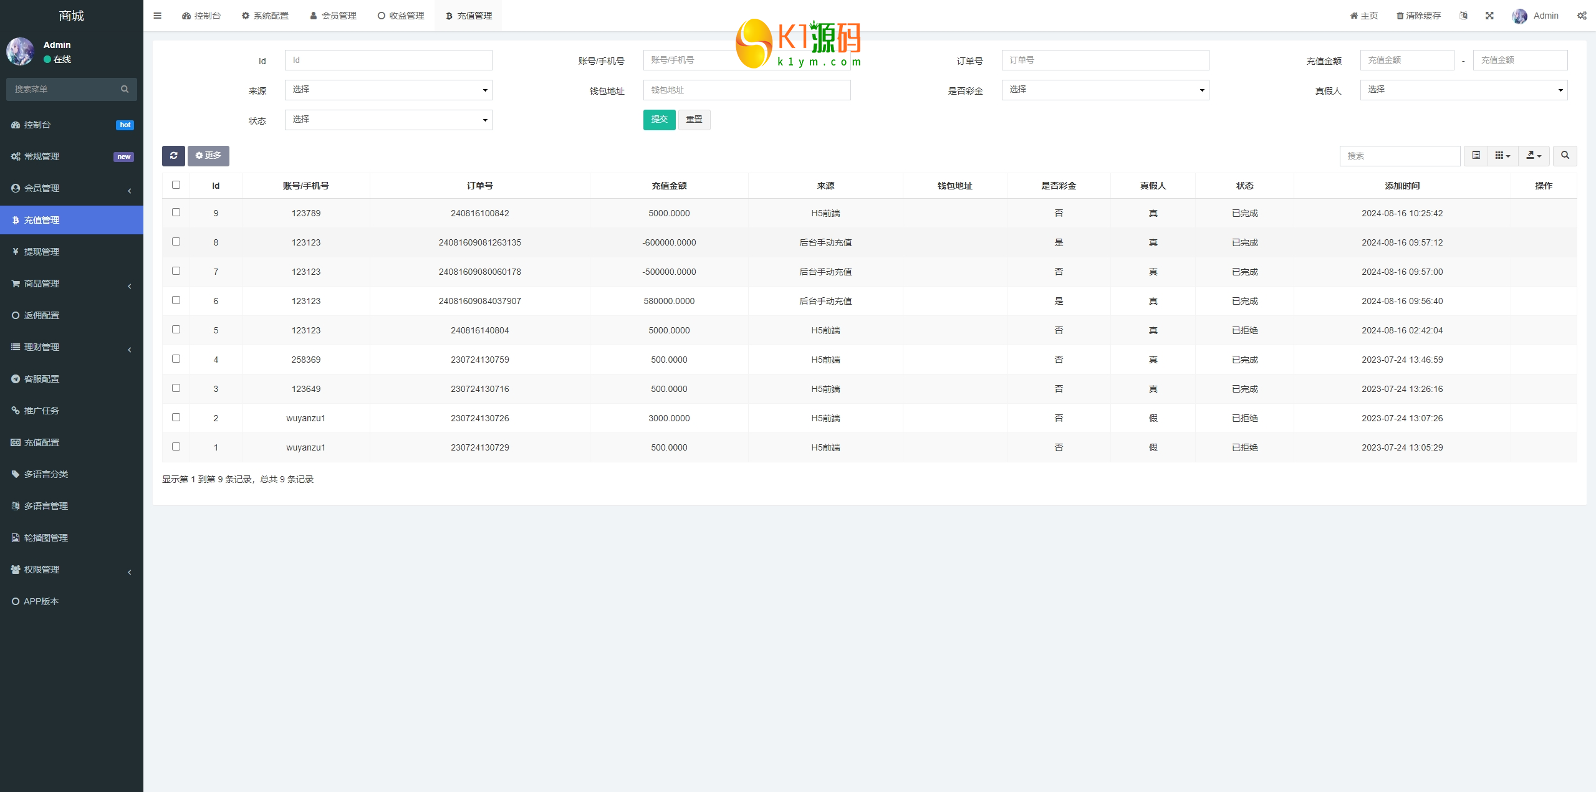Click the fullscreen icon in top bar
1596x792 pixels.
coord(1489,16)
